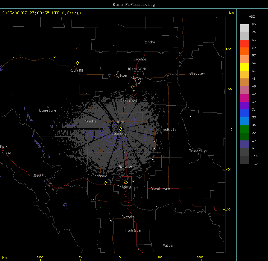Click the Limestone label
This screenshot has width=268, height=261.
tap(48, 110)
